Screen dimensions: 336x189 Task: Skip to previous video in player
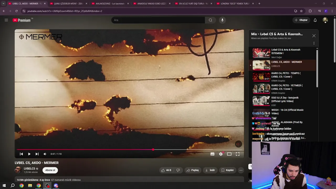[21, 154]
